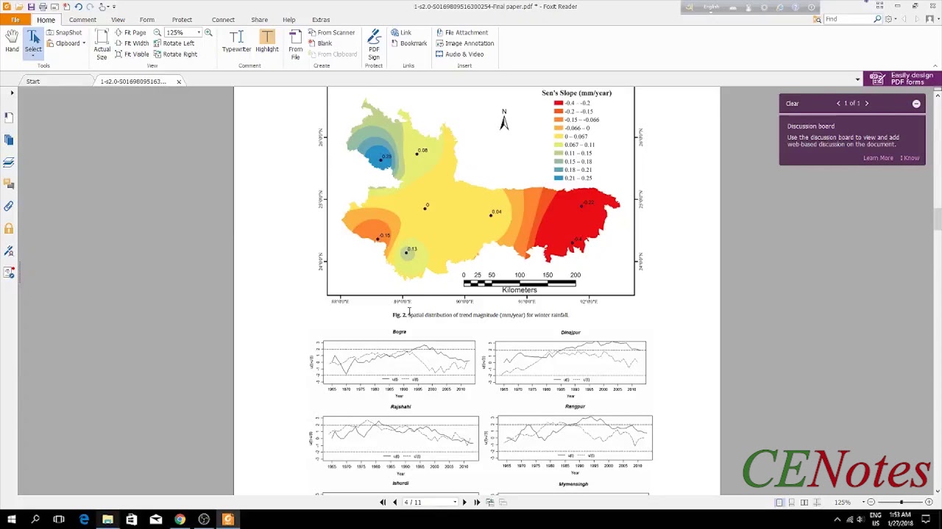Screen dimensions: 942x529
Task: Insert a File Attachment
Action: (461, 32)
